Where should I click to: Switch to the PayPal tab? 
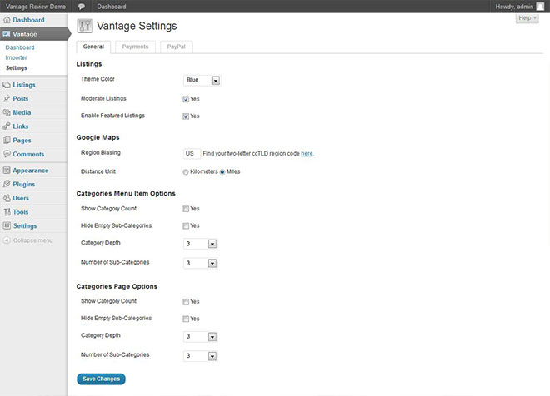point(176,47)
